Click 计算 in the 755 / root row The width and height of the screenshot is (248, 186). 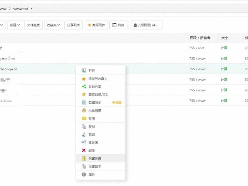pyautogui.click(x=224, y=48)
